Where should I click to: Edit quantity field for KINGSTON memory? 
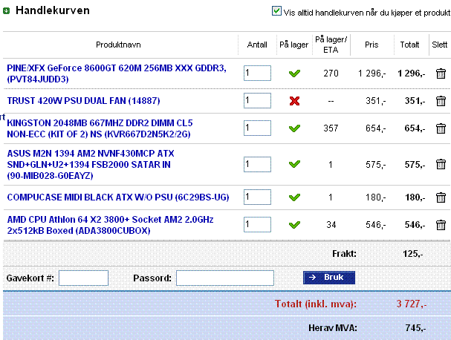[x=257, y=128]
